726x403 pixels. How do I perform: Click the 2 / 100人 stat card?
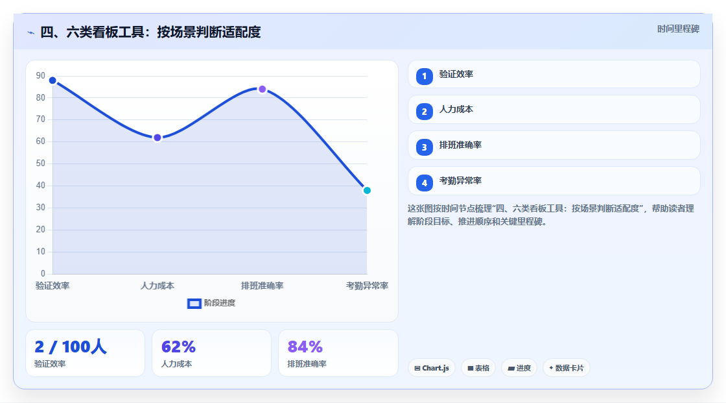click(85, 353)
